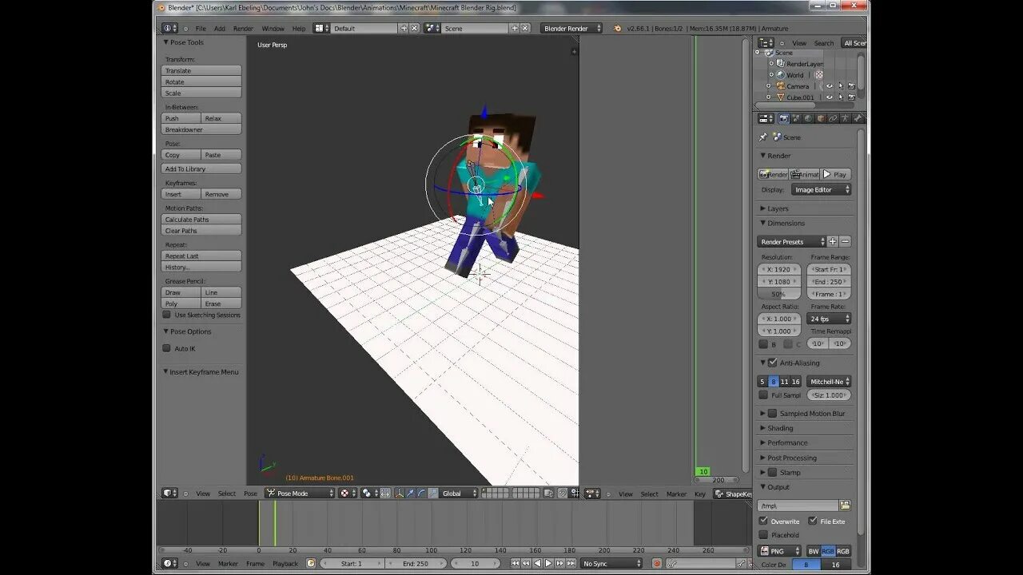The height and width of the screenshot is (575, 1023).
Task: Open the Global transform orientation dropdown
Action: coord(459,494)
